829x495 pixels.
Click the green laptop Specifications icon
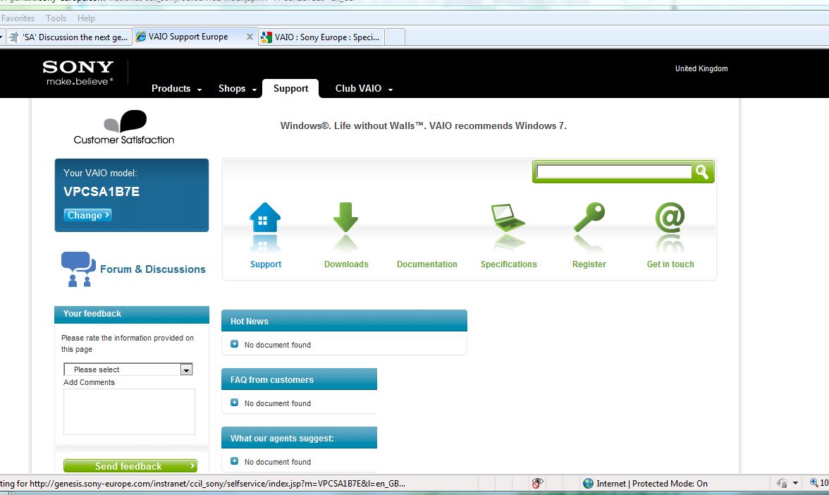pos(508,217)
